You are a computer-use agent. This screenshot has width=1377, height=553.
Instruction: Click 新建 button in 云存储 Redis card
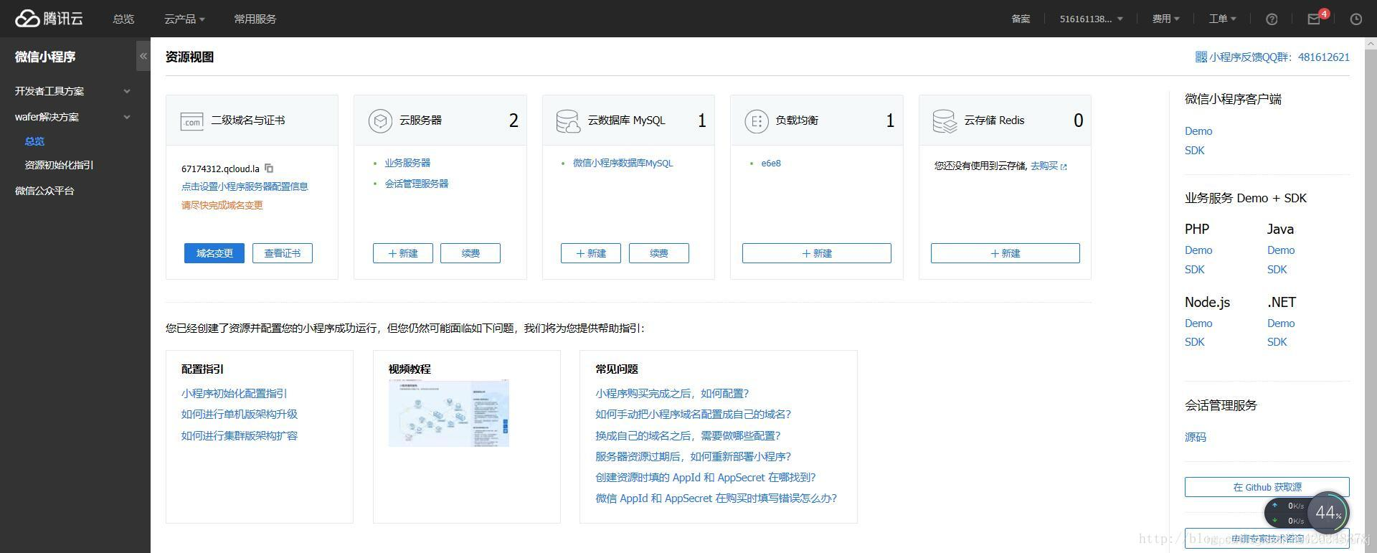pyautogui.click(x=1005, y=253)
